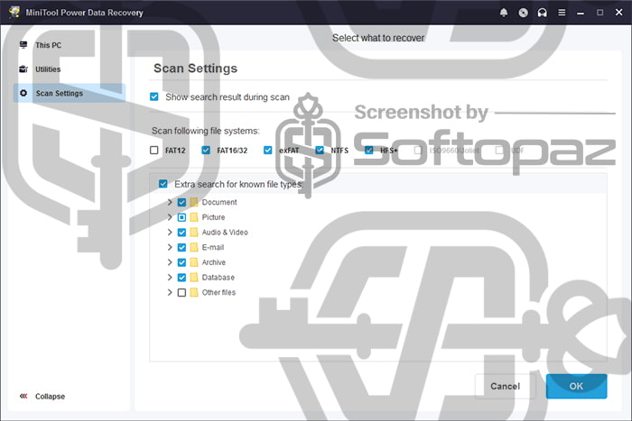Click the notification bell icon

pos(504,13)
